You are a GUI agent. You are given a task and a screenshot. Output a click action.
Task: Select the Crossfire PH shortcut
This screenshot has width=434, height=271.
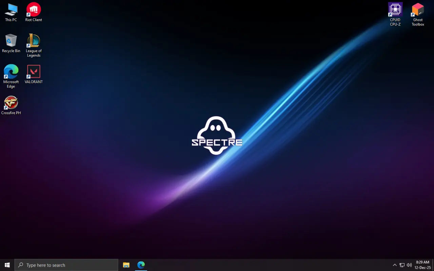11,105
